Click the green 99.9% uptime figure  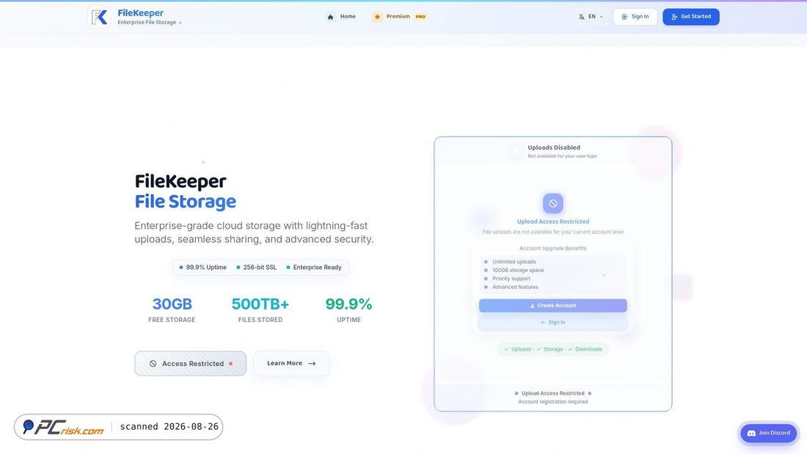[348, 304]
